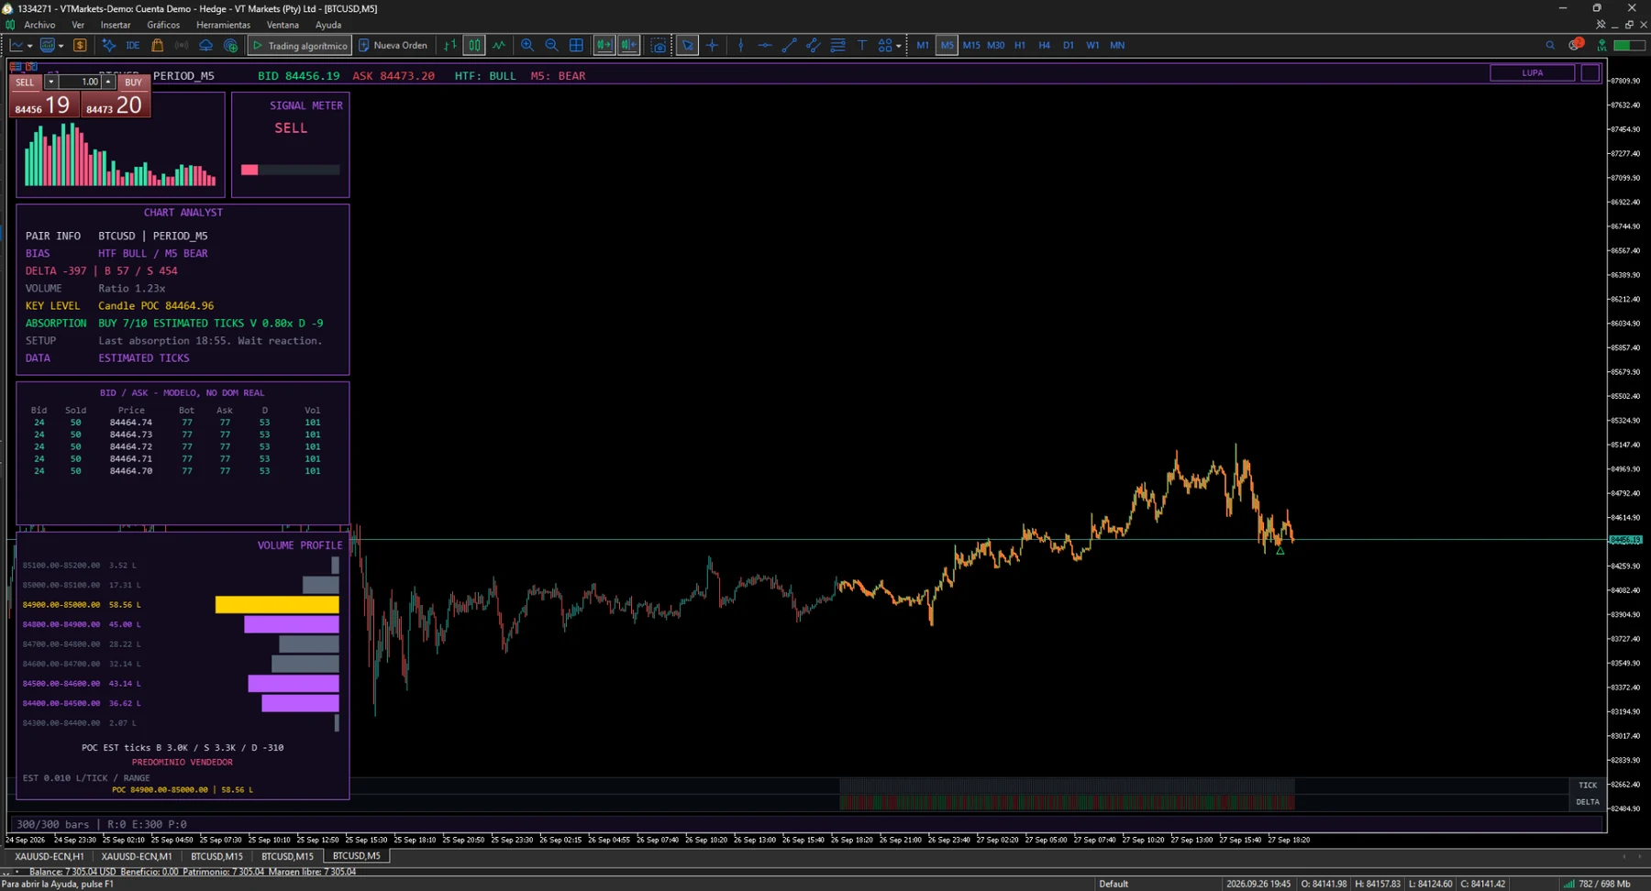Click the zoom out magnifier icon

click(551, 45)
